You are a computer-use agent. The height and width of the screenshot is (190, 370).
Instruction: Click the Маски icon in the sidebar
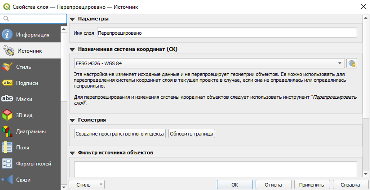(7, 99)
